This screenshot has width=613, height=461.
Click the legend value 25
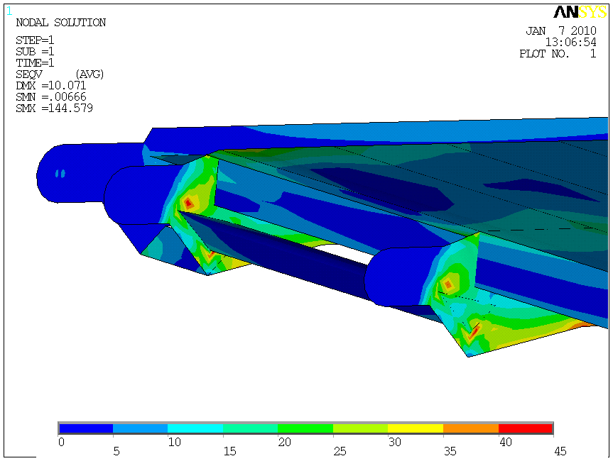pos(340,451)
